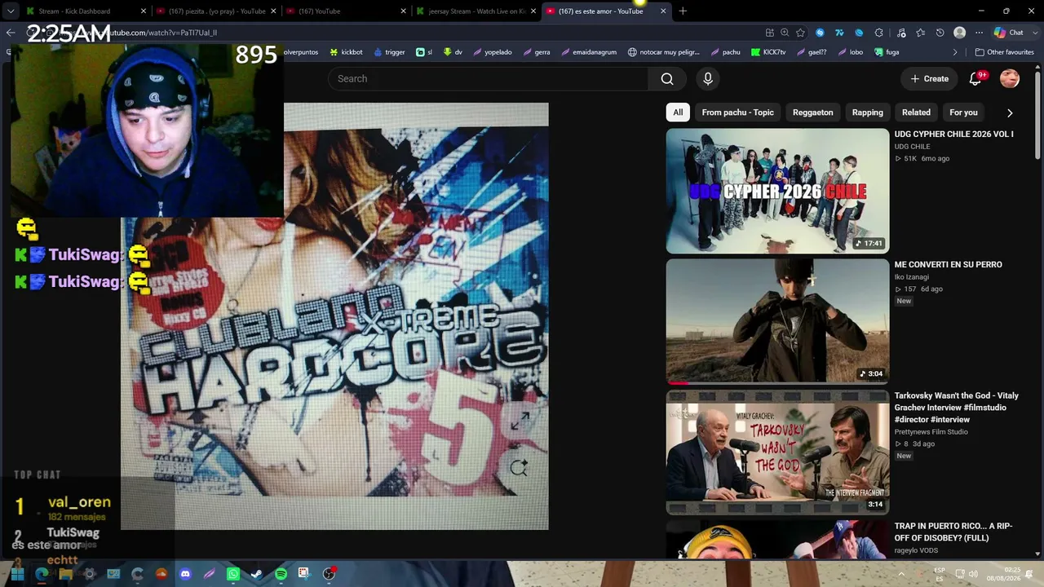
Task: Open 'ME CONVERTI EN SU PERRO' title link
Action: (948, 264)
